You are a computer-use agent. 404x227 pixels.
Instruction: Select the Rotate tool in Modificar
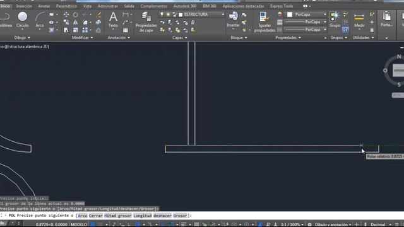(76, 15)
